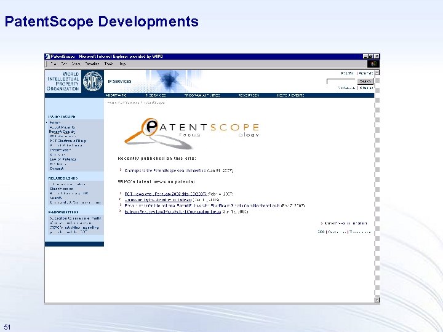Select the ABOUT WIPO navigation tab
Screen dimensions: 443x332
coord(116,95)
